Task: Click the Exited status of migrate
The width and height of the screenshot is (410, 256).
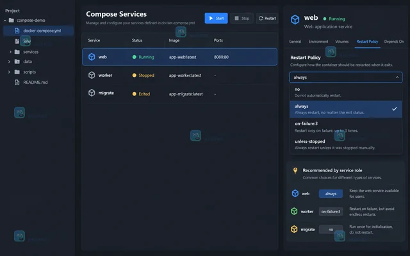Action: (x=141, y=94)
